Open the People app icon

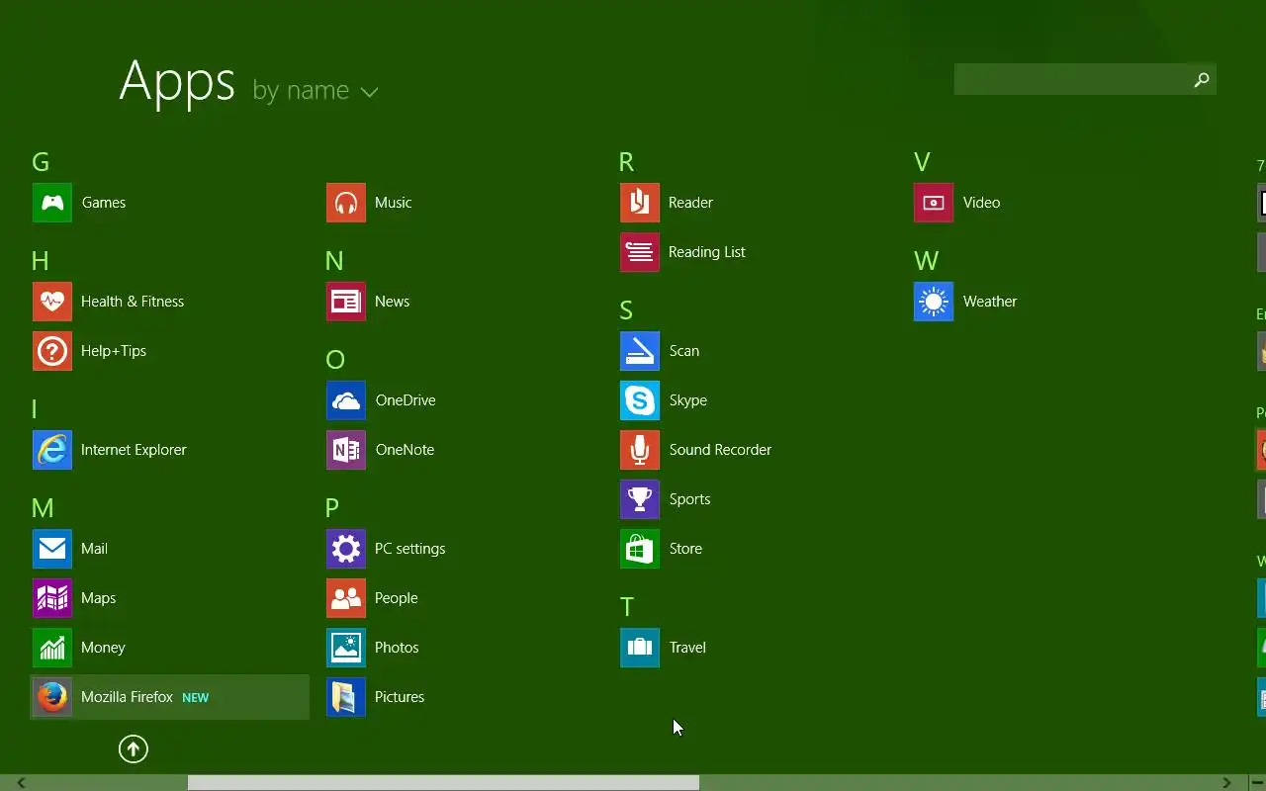[346, 598]
